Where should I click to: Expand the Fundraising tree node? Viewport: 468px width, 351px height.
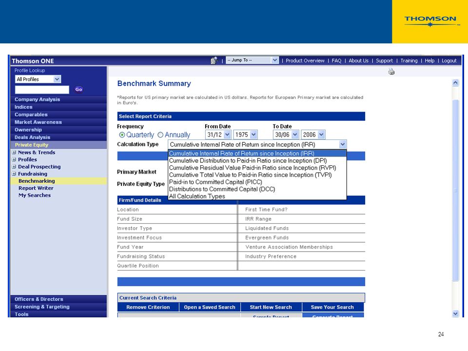[14, 174]
